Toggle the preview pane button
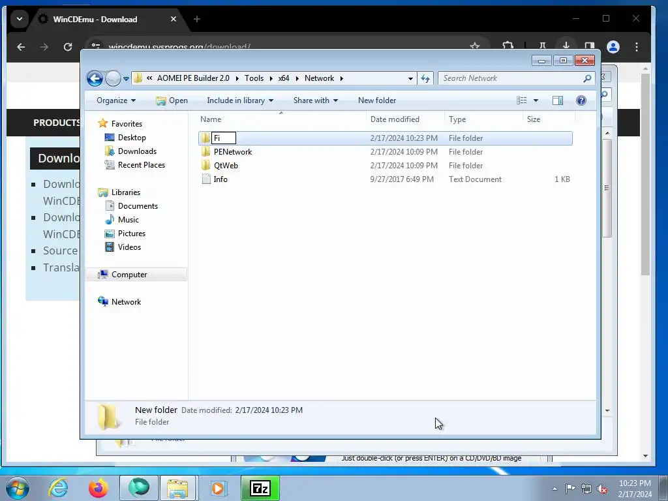The image size is (668, 501). tap(558, 100)
